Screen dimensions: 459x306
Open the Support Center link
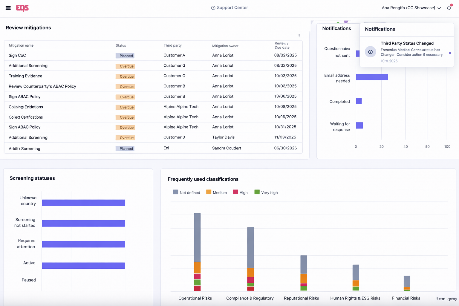tap(232, 8)
